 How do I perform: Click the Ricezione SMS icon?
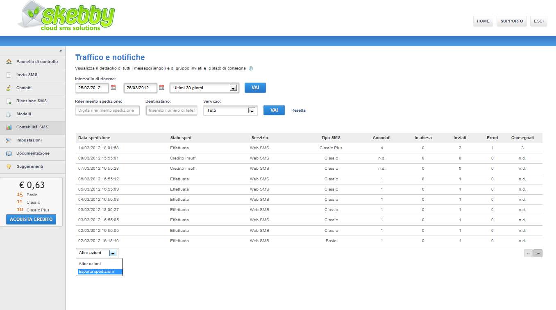point(9,101)
